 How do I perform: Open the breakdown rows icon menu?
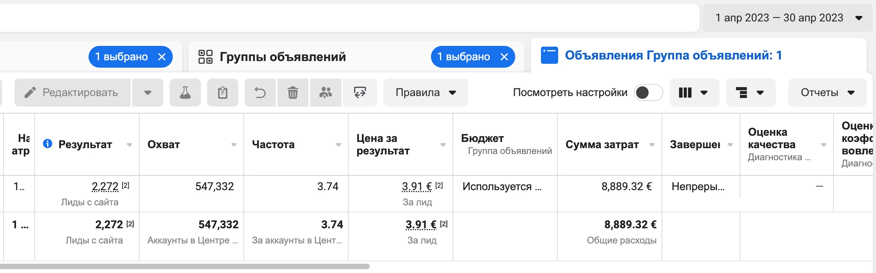click(x=750, y=93)
